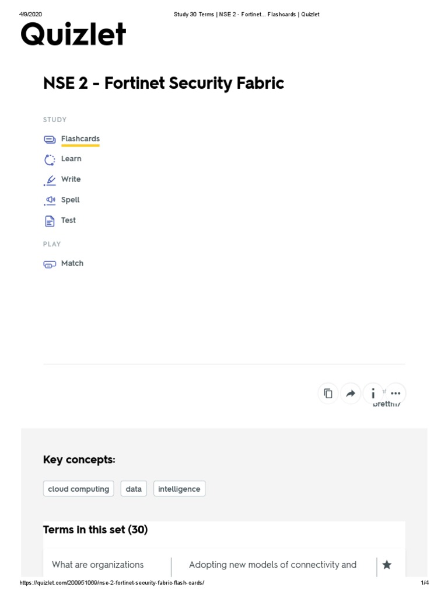Click the quizlet.com URL in the footer
The width and height of the screenshot is (448, 598).
click(112, 583)
